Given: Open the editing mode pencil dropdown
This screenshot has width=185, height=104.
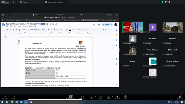Looking at the screenshot, I should (104, 30).
